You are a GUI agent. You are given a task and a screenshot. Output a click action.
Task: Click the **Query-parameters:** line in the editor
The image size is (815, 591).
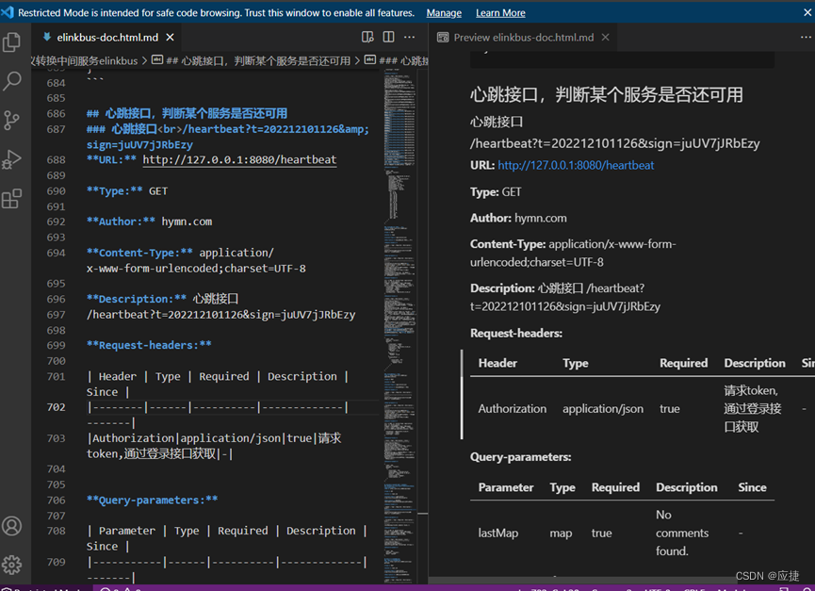click(153, 500)
